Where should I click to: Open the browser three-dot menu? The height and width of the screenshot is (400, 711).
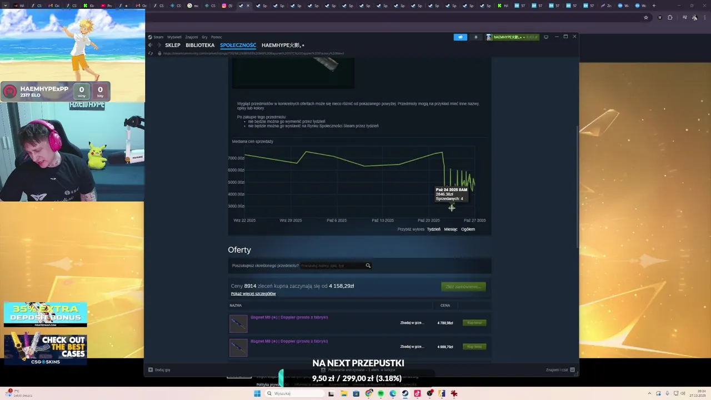(704, 17)
